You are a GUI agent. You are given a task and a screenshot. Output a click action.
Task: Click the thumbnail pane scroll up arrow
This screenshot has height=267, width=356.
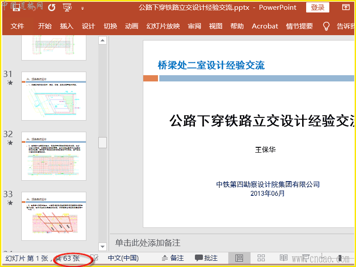pos(102,40)
